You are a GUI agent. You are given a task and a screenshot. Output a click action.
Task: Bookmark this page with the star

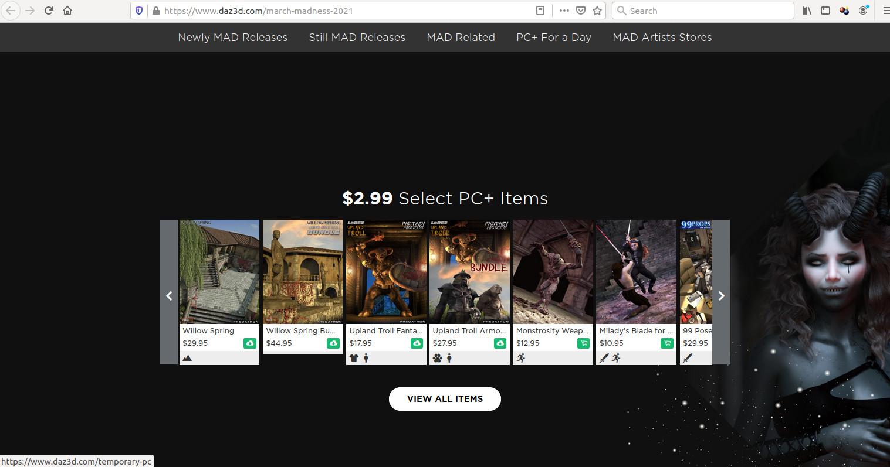pyautogui.click(x=597, y=11)
